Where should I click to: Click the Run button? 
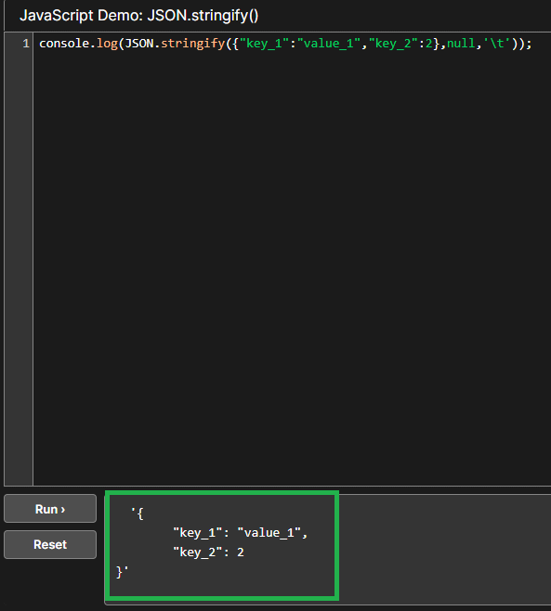[x=50, y=509]
